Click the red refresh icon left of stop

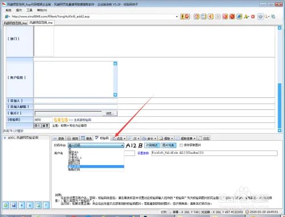[x=225, y=17]
